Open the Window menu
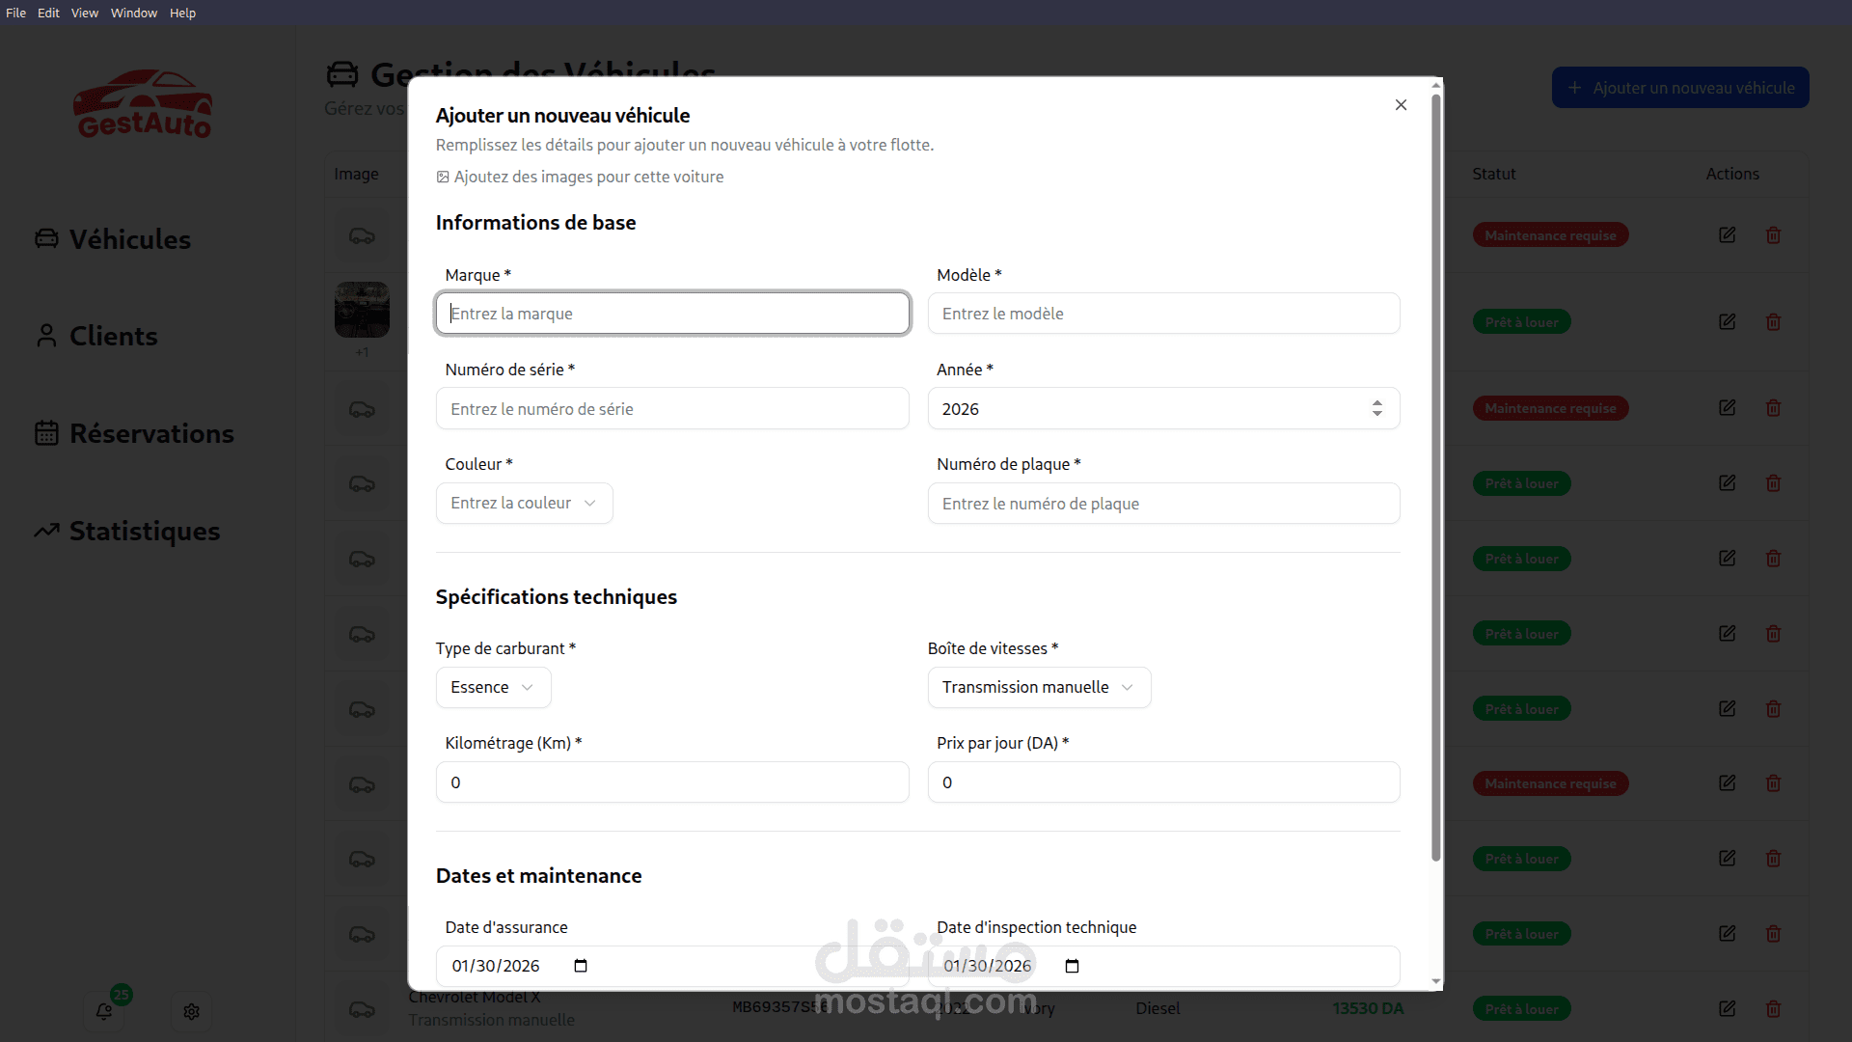 [133, 13]
